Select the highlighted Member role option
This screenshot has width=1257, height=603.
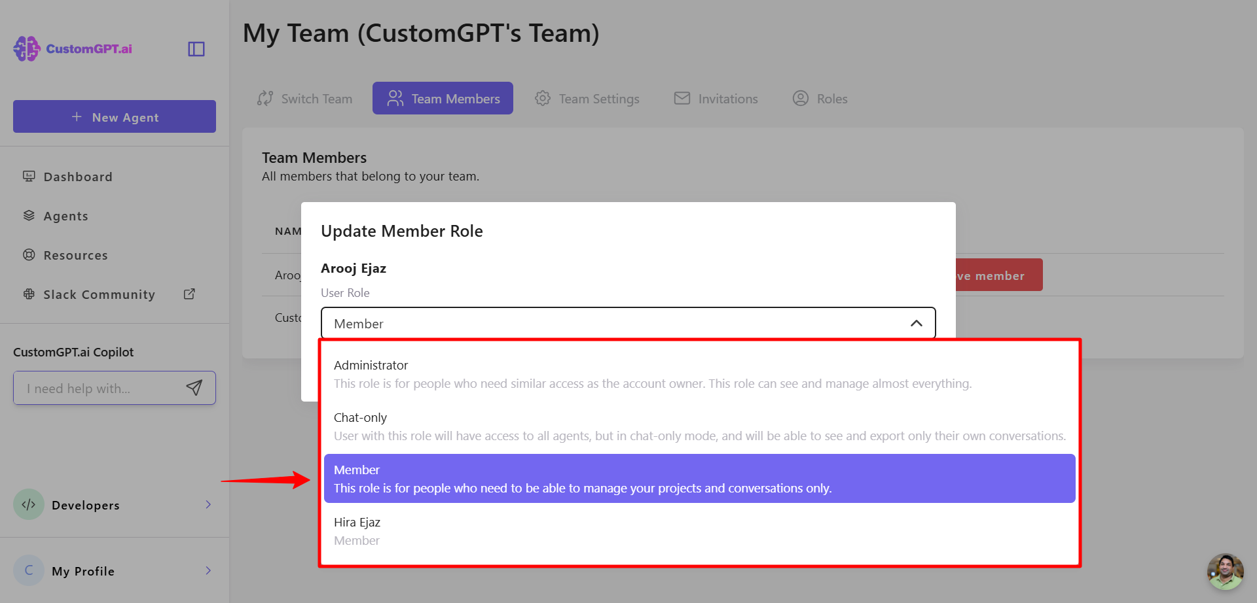(x=699, y=479)
